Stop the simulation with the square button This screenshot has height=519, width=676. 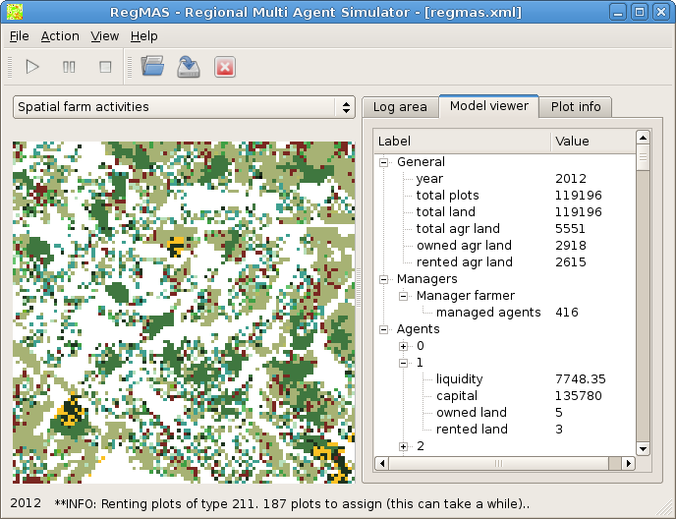[105, 67]
